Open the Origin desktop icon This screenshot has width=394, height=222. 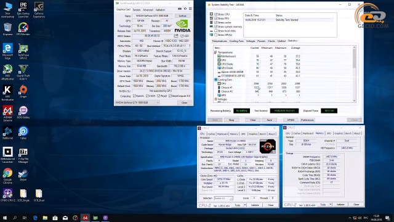pyautogui.click(x=23, y=92)
